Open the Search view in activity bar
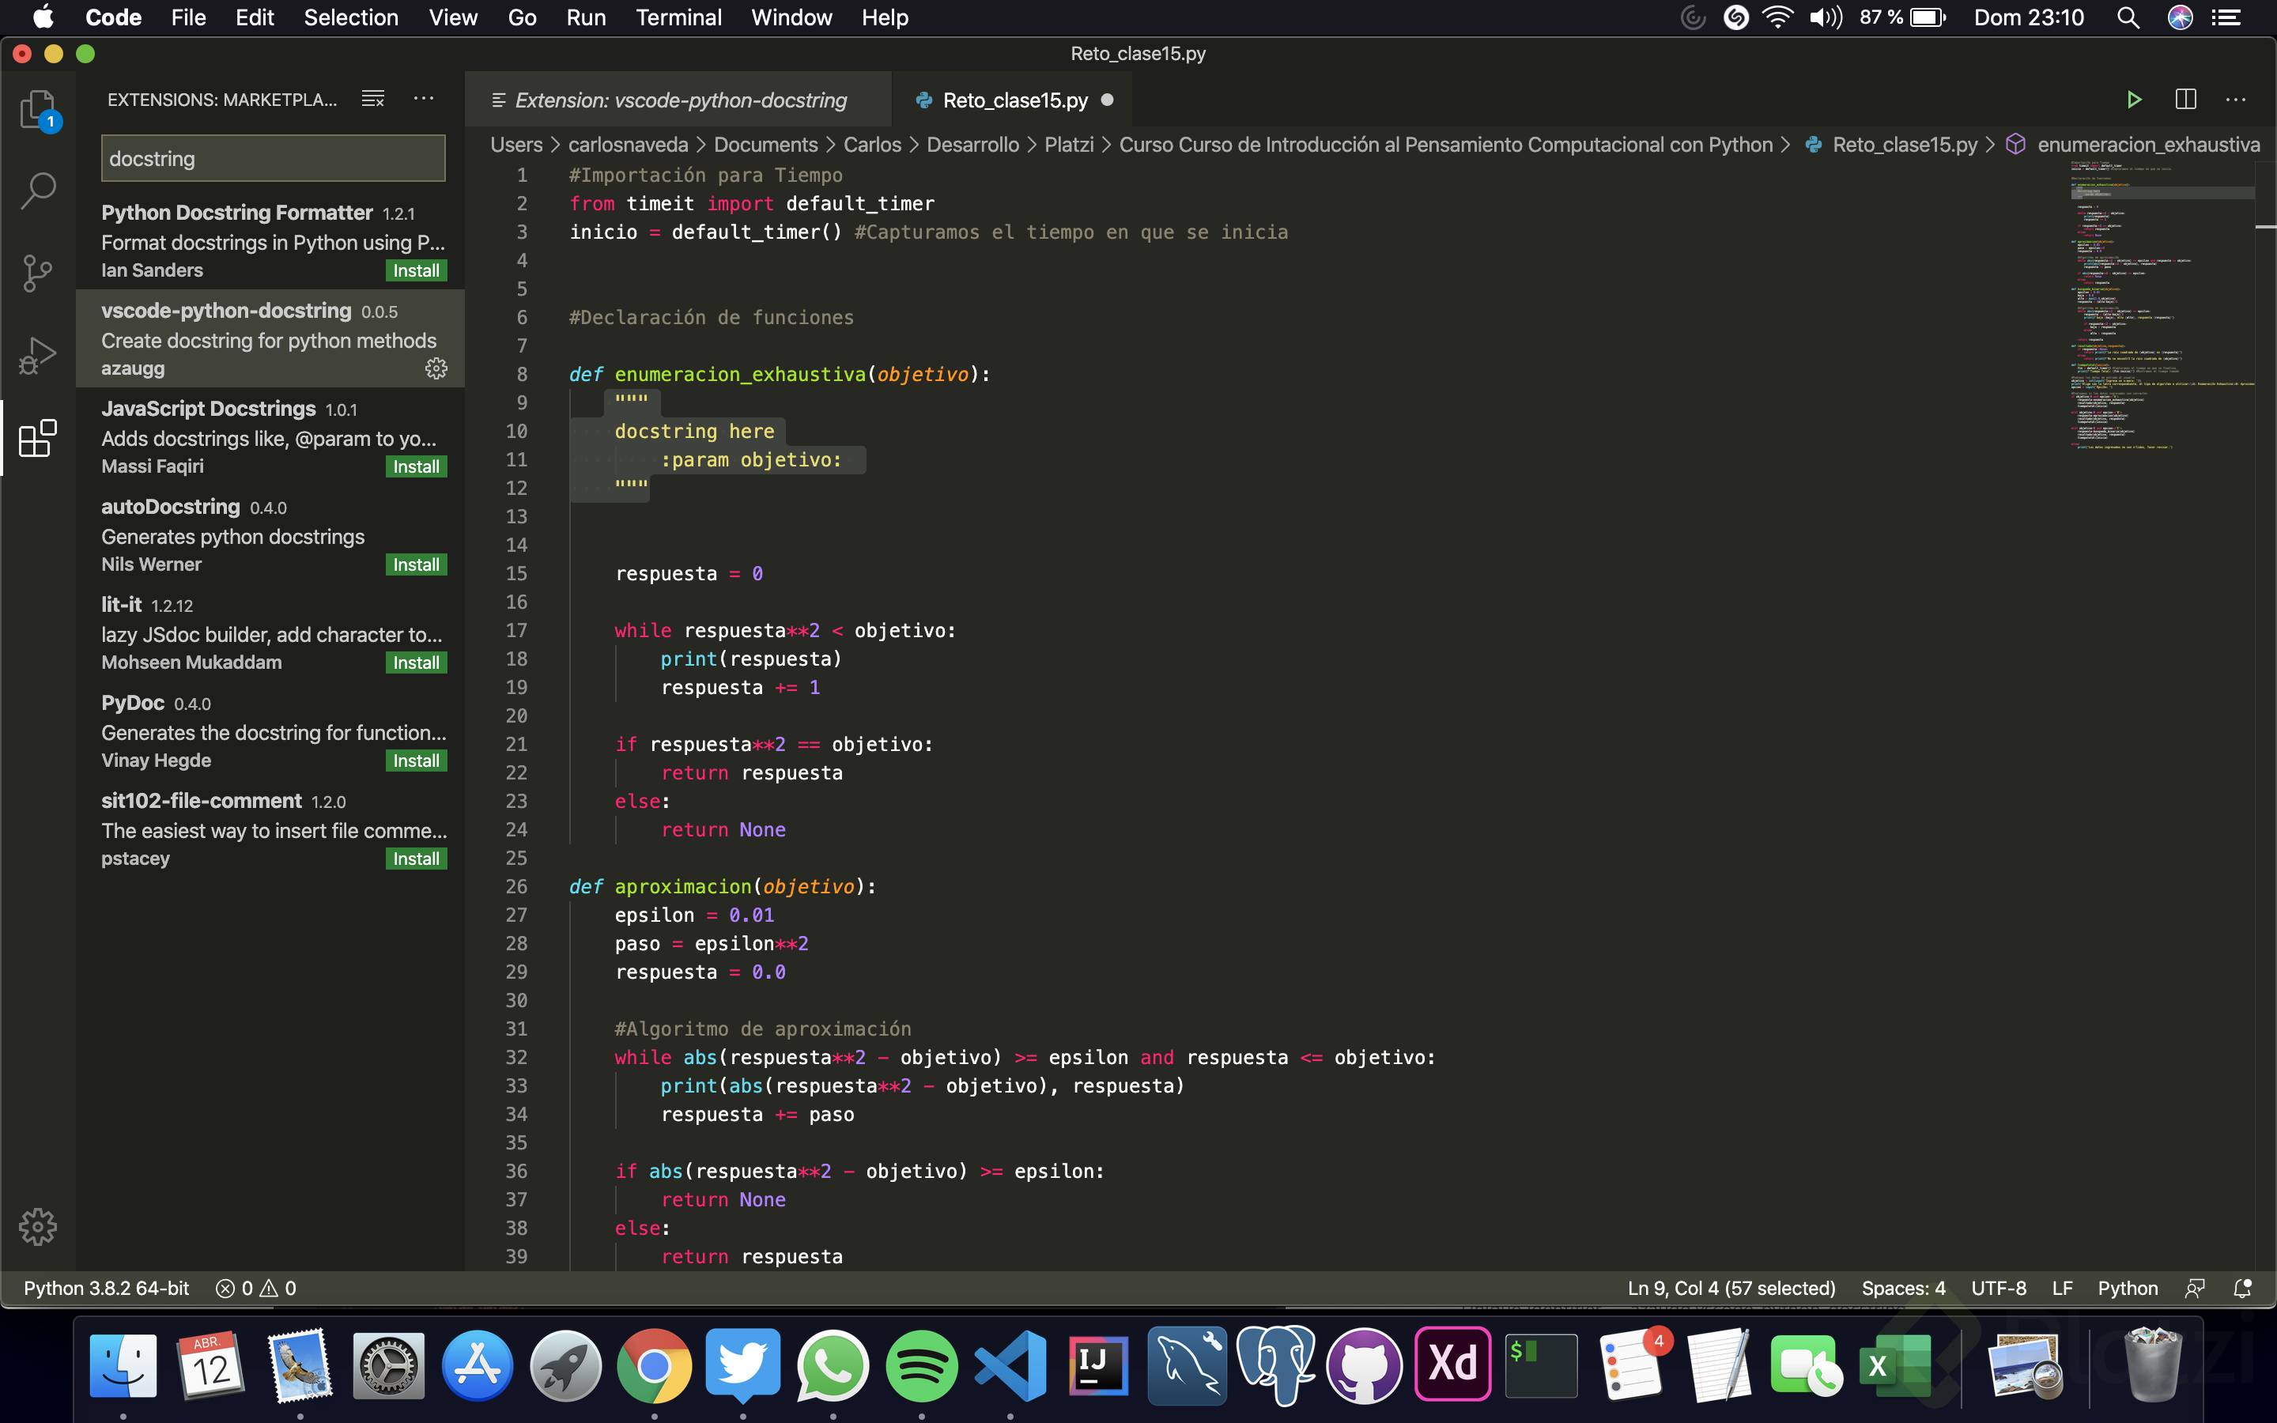The width and height of the screenshot is (2277, 1423). [38, 191]
